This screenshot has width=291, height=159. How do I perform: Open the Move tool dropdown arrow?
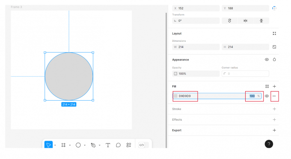coord(55,145)
